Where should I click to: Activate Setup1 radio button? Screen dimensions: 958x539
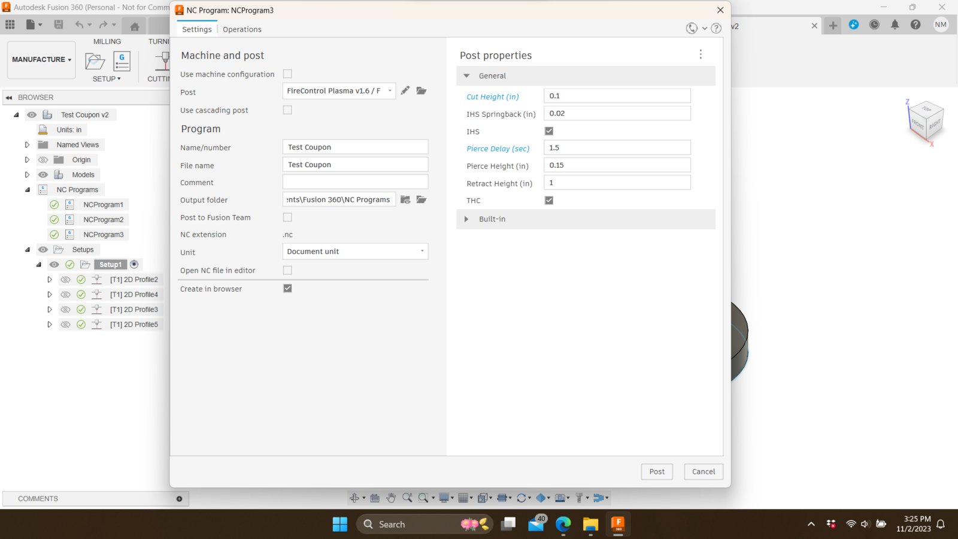click(x=134, y=264)
